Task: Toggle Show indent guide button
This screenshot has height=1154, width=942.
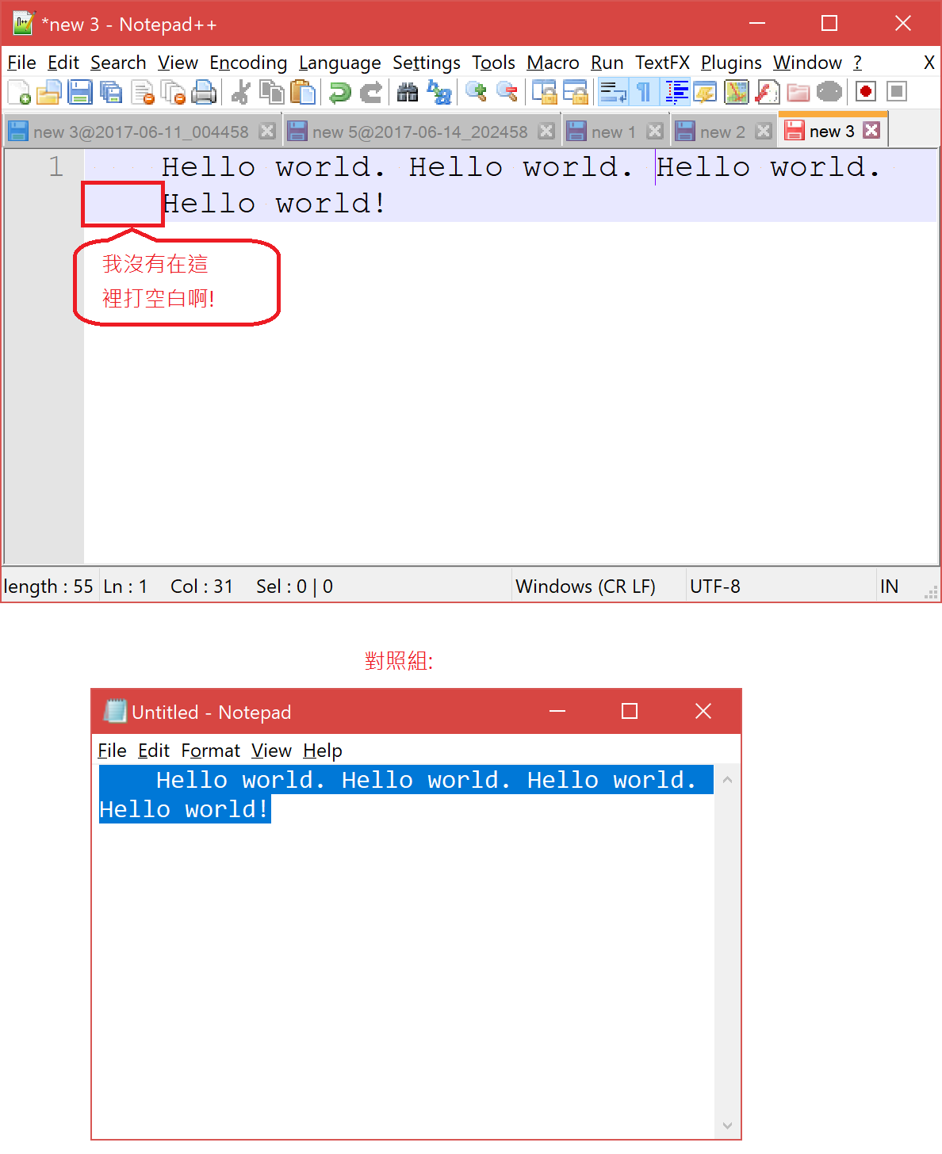Action: point(676,93)
